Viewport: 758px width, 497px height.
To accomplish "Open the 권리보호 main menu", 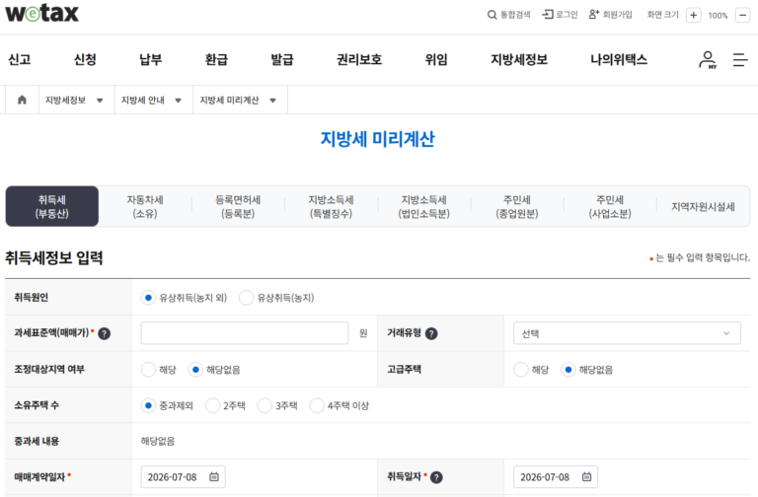I will (x=359, y=60).
